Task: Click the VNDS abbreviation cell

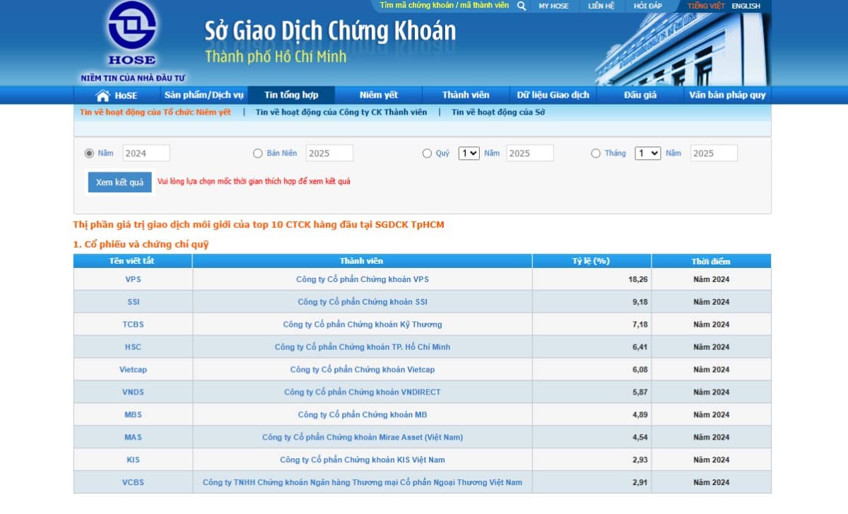Action: pyautogui.click(x=133, y=392)
